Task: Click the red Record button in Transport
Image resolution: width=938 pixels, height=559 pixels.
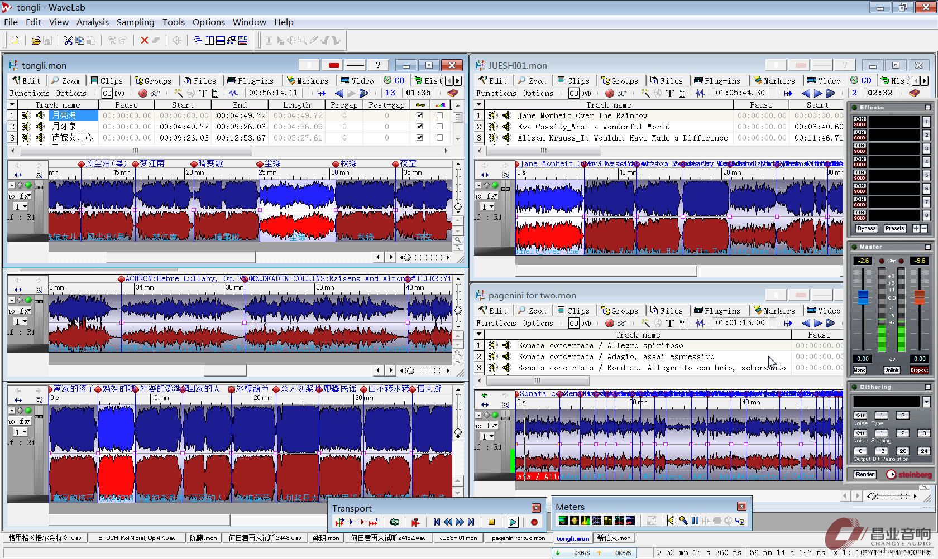Action: coord(534,522)
